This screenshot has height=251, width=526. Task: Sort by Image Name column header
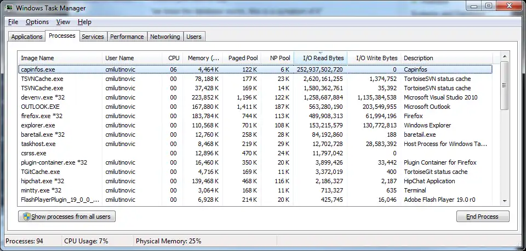pos(60,58)
